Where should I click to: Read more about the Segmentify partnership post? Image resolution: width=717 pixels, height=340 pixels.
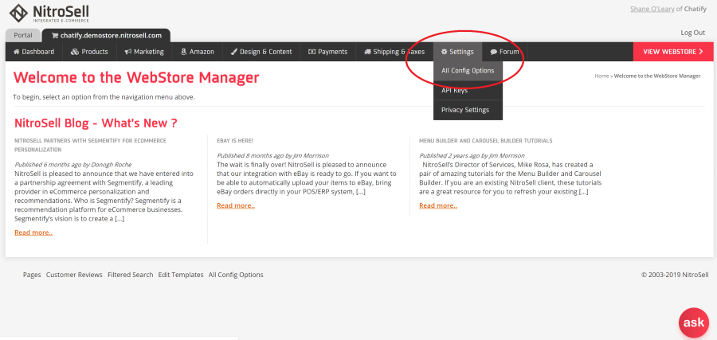pos(33,233)
